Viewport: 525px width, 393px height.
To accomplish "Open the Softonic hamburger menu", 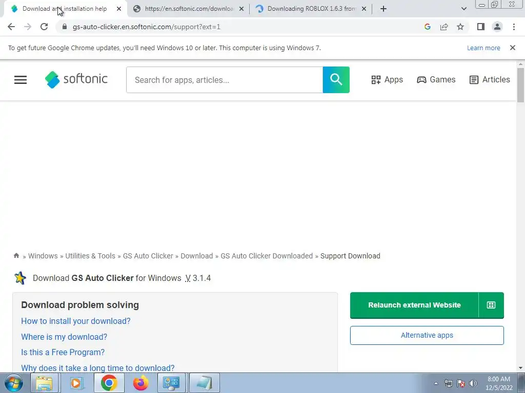I will (21, 80).
